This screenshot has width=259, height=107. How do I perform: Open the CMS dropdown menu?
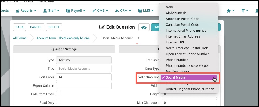pyautogui.click(x=100, y=11)
